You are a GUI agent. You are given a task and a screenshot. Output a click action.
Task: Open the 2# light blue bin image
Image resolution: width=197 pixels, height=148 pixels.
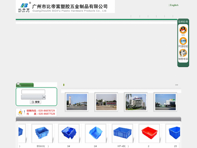click(96, 133)
